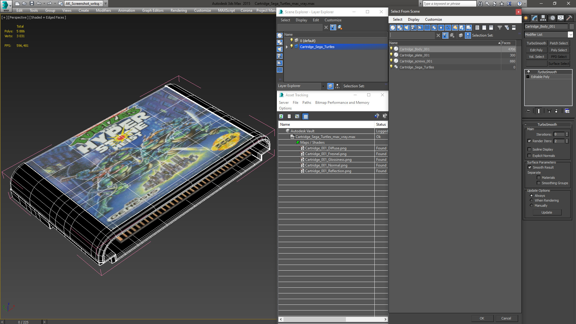Toggle Smooth Result checkbox
This screenshot has height=324, width=576.
pyautogui.click(x=529, y=167)
